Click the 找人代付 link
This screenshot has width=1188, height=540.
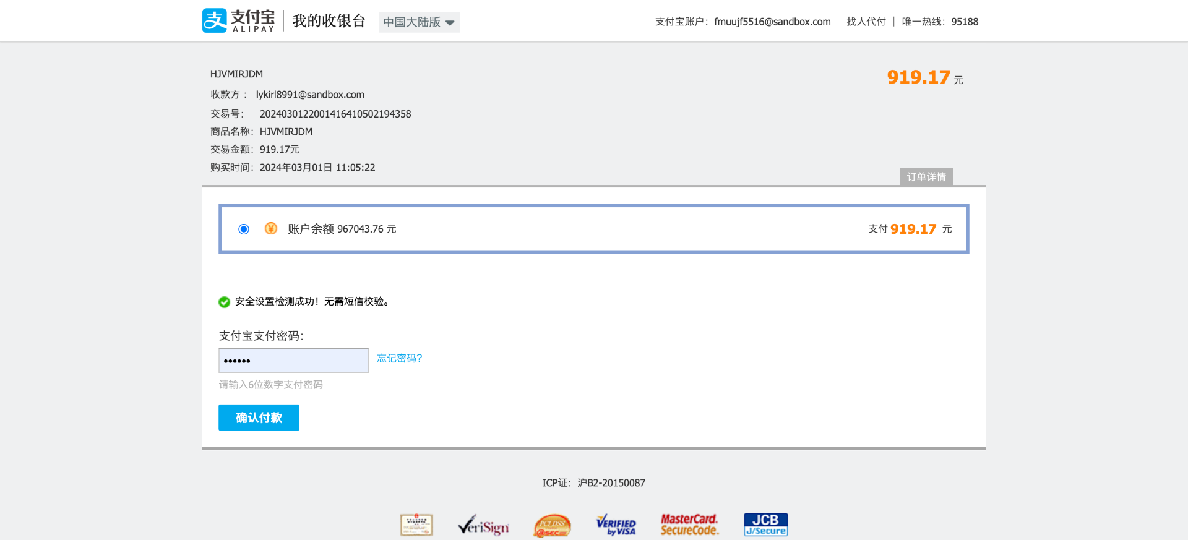click(866, 22)
